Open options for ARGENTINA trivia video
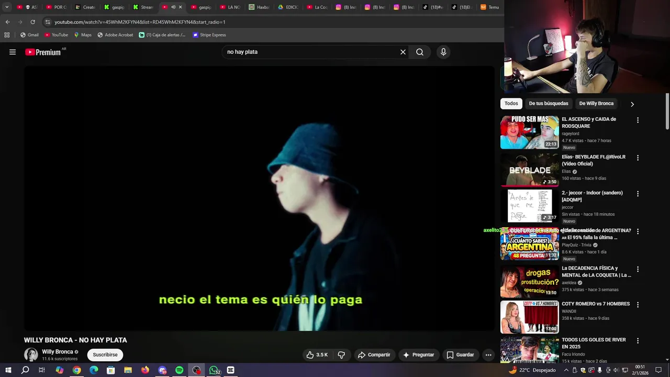 (638, 231)
